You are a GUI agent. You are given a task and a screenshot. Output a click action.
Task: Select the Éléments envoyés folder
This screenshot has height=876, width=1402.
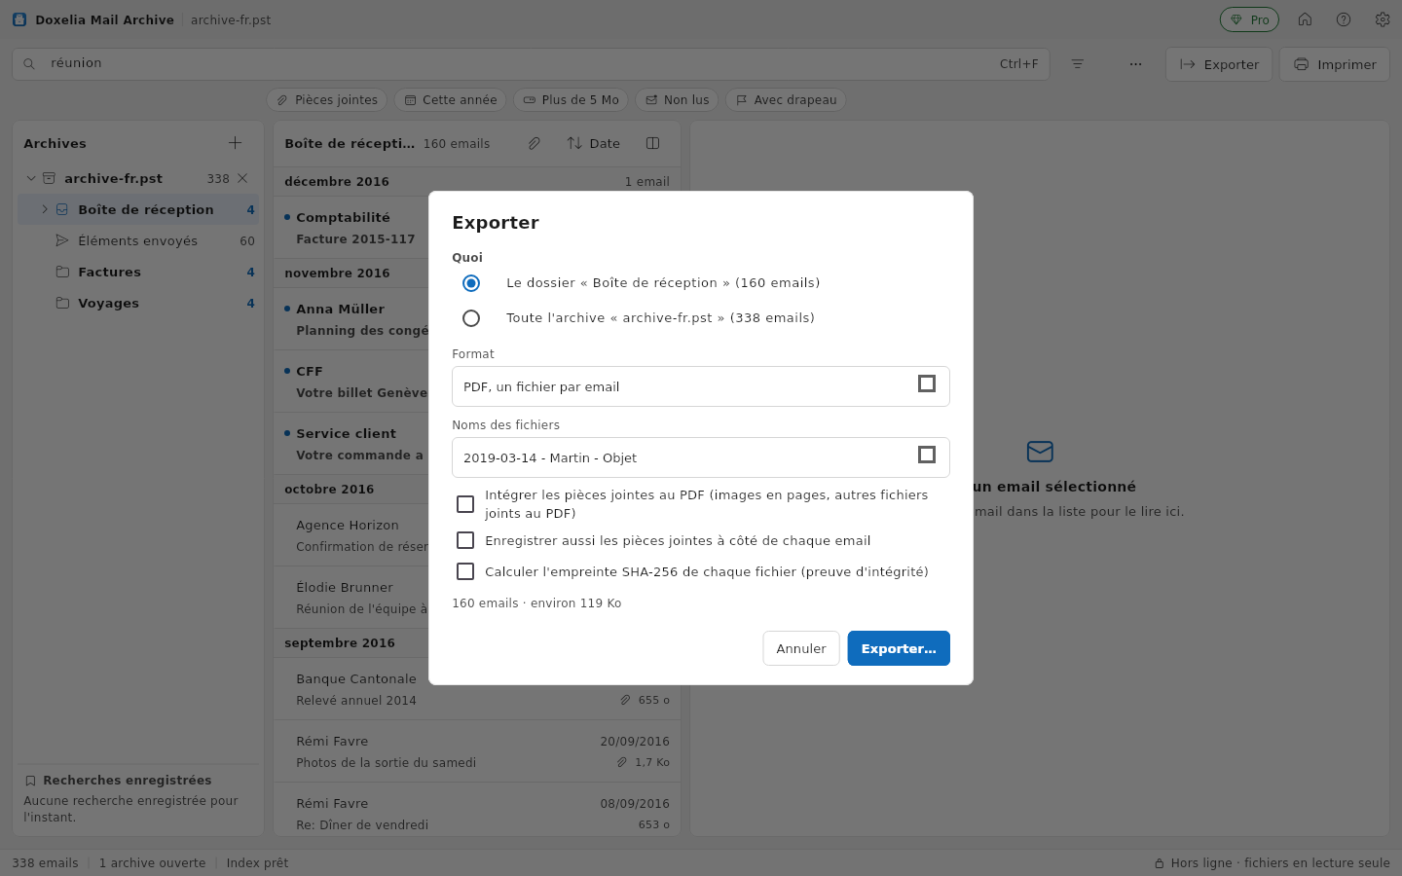(x=138, y=240)
